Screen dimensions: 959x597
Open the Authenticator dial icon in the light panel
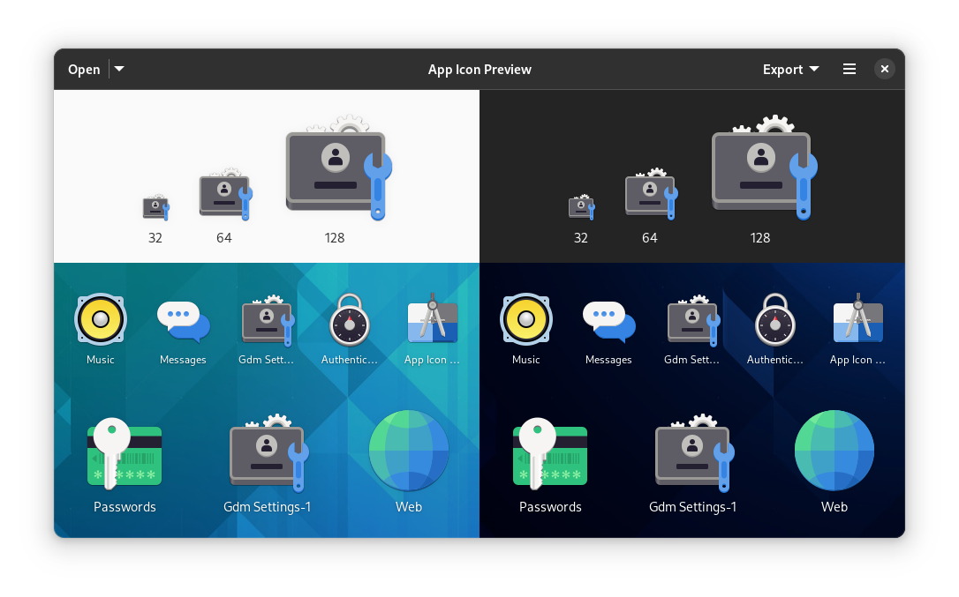(349, 319)
